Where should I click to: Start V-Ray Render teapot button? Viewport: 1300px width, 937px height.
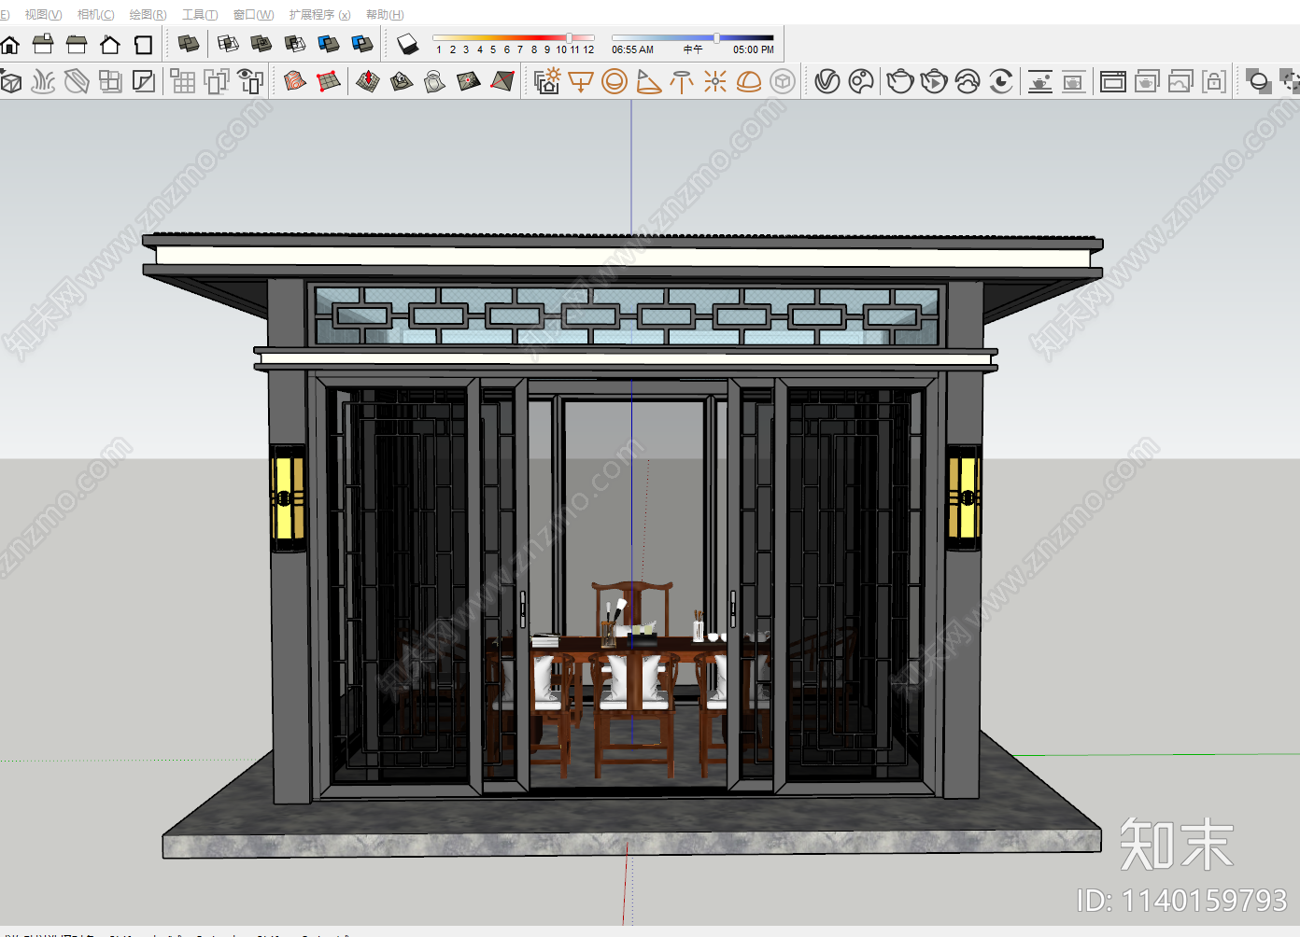pyautogui.click(x=900, y=82)
